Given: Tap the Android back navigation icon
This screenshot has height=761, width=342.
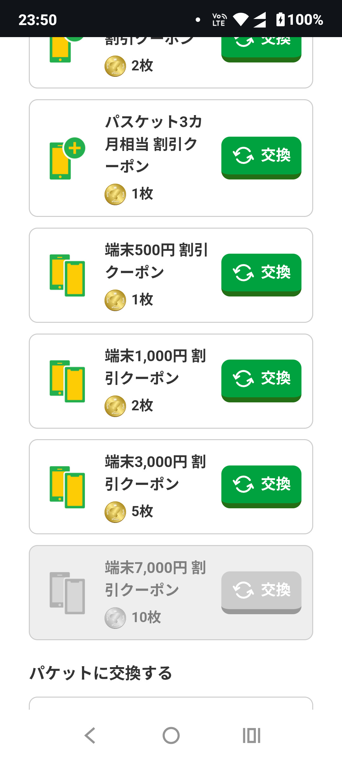Looking at the screenshot, I should [90, 735].
